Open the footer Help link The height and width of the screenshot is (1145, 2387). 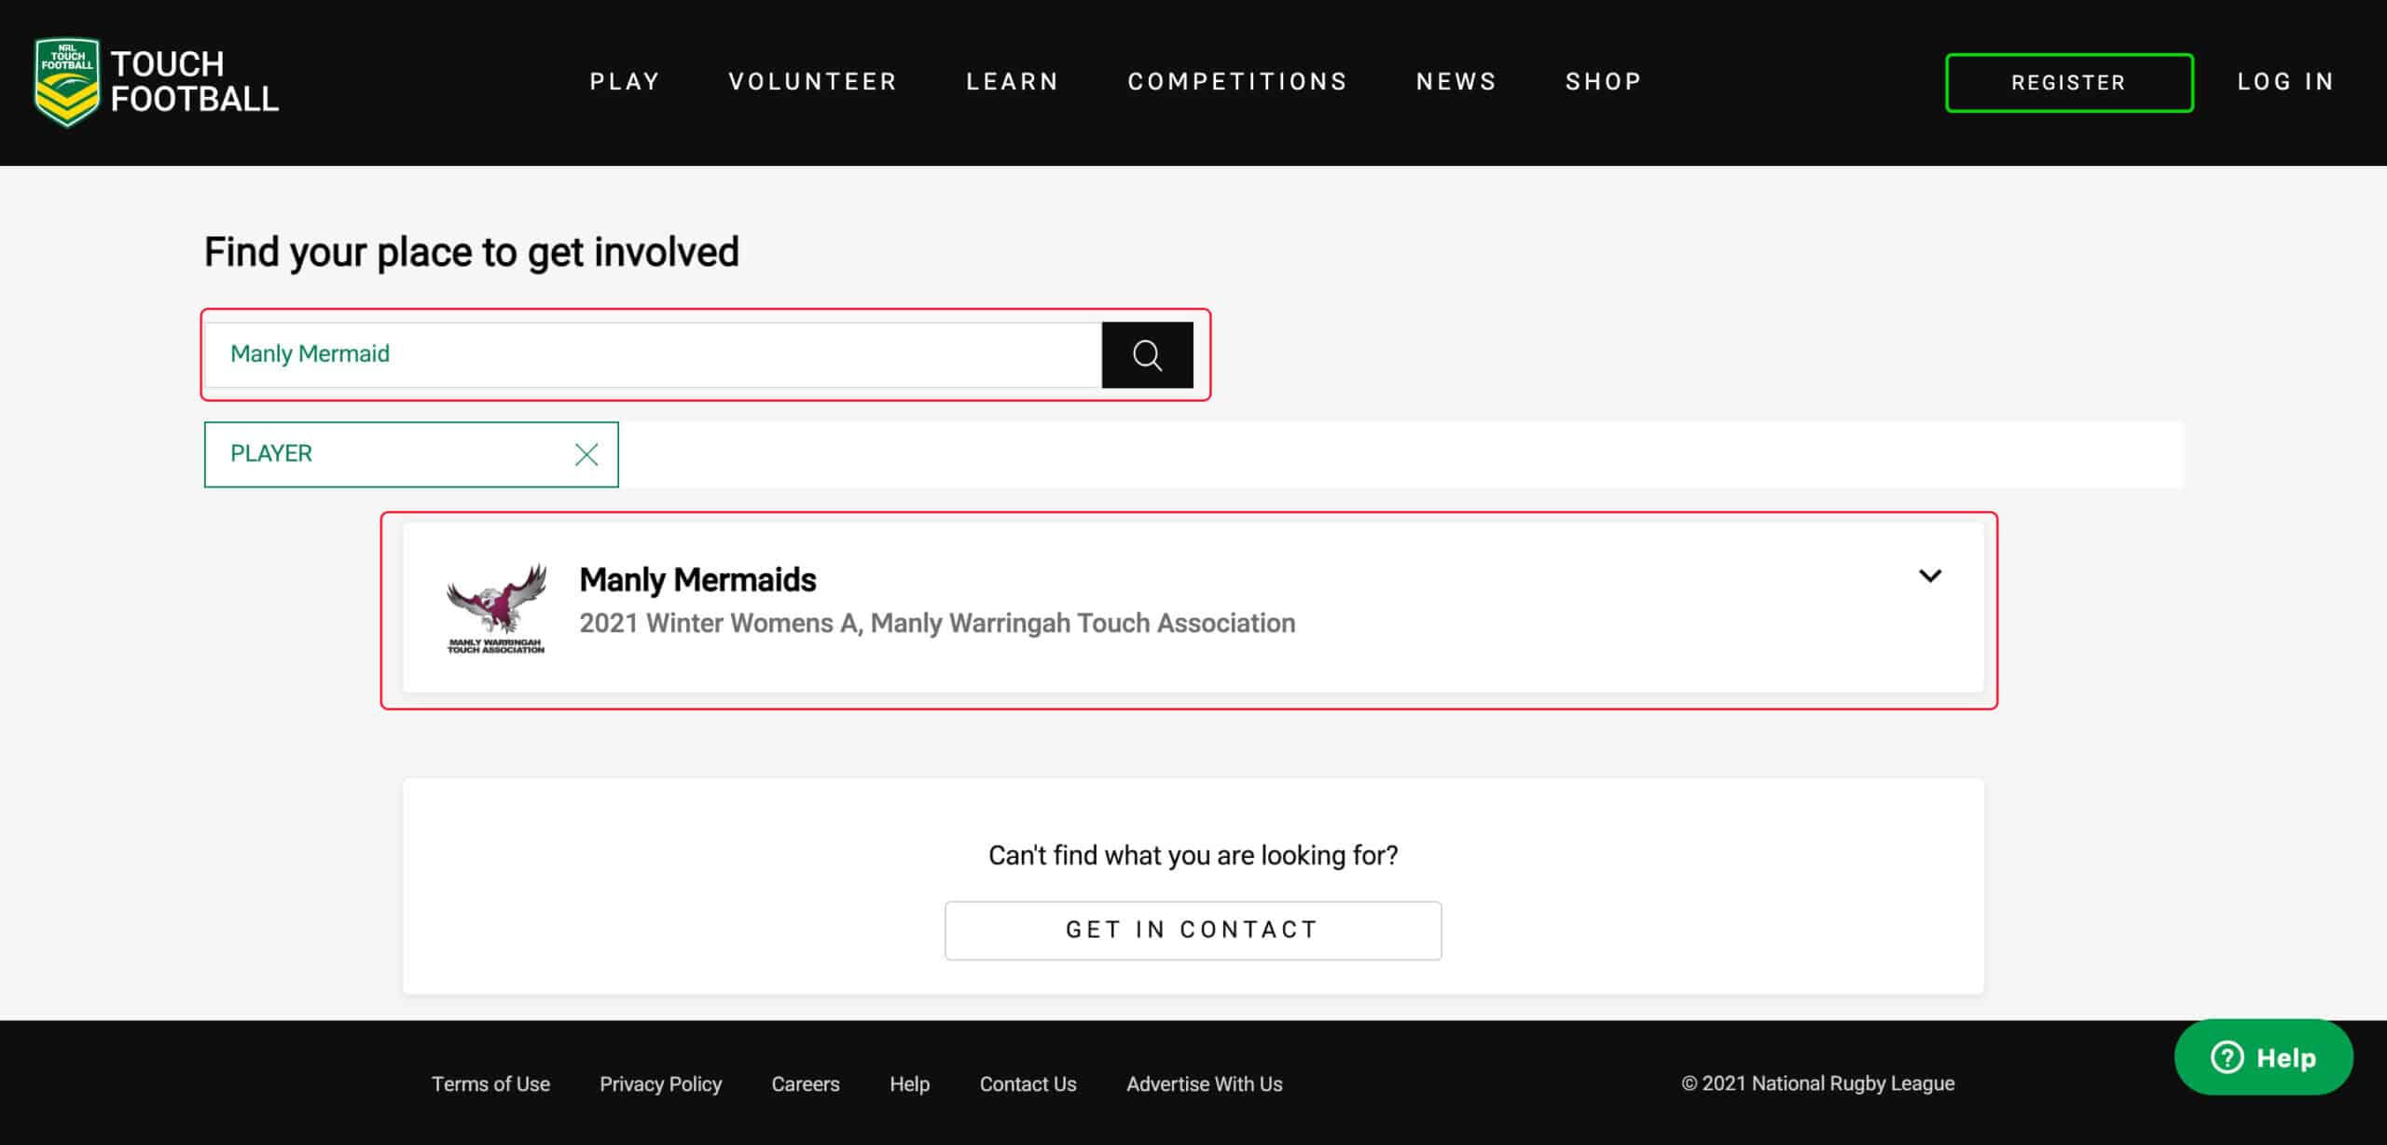(909, 1084)
